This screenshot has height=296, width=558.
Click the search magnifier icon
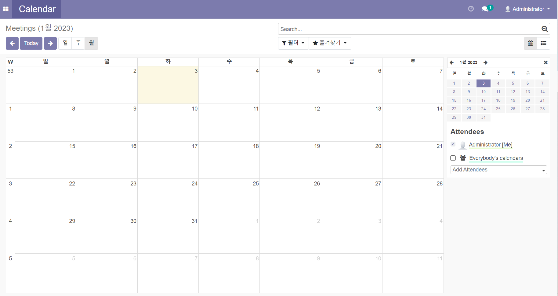544,29
